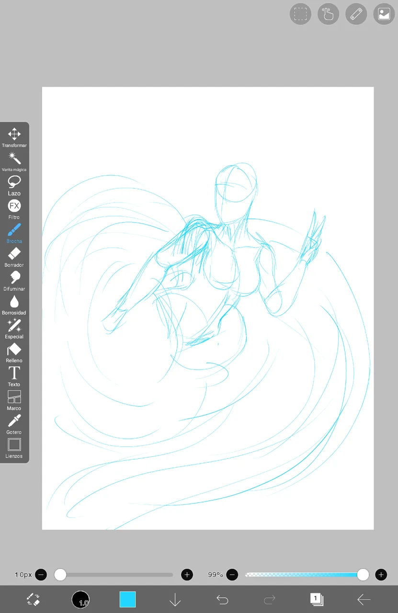Toggle the stabilizer hand icon
Image resolution: width=398 pixels, height=613 pixels.
pyautogui.click(x=328, y=14)
